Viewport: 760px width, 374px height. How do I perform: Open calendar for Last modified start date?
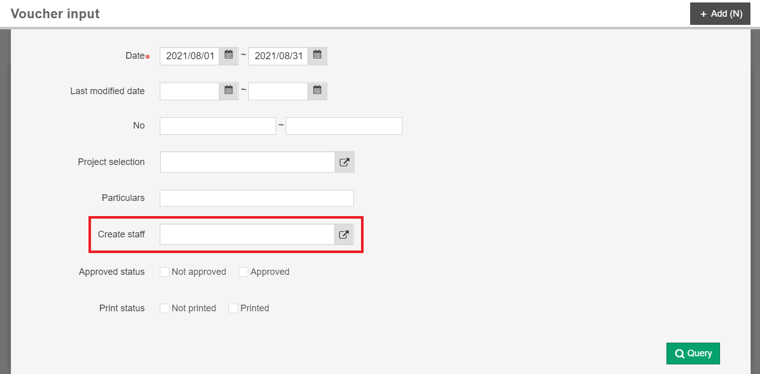click(x=229, y=91)
